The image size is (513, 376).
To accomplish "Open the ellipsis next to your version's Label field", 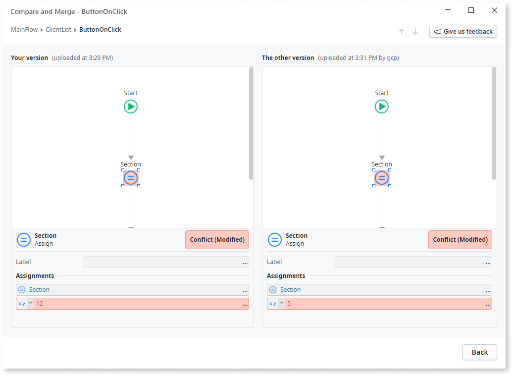I will pos(246,263).
